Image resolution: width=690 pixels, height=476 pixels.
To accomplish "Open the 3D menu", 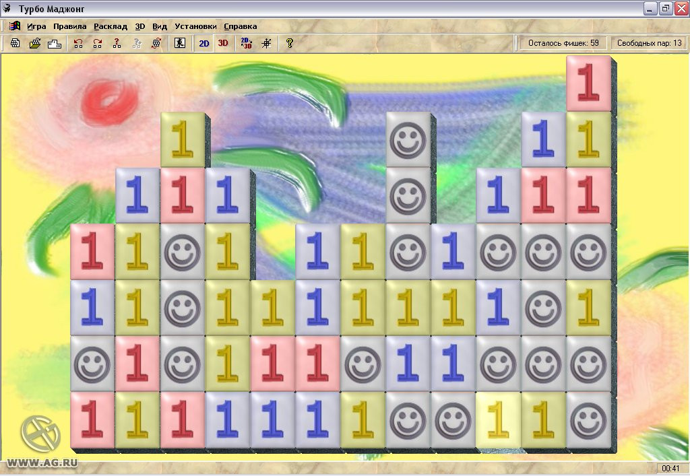I will coord(140,26).
